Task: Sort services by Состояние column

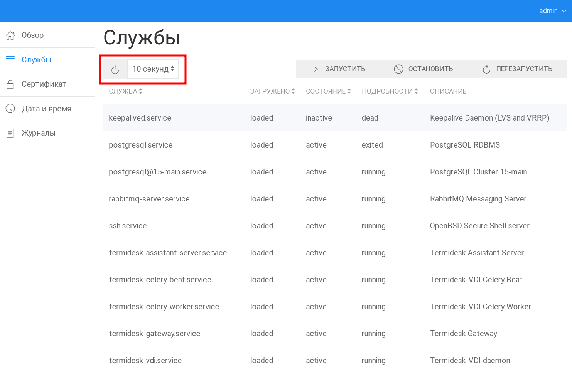Action: [x=328, y=91]
